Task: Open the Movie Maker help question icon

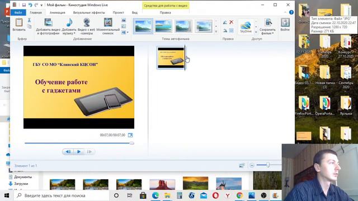Action: (291, 12)
